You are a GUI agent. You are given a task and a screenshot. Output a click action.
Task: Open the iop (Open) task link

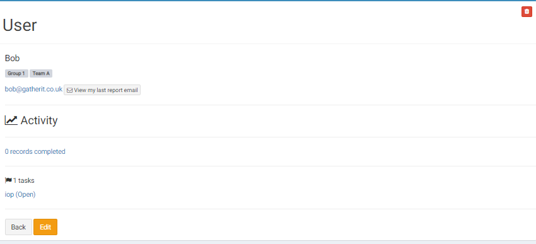pos(20,194)
